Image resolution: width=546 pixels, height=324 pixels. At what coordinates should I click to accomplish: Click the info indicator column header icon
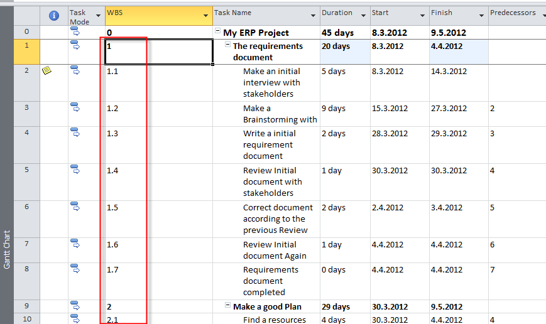point(54,16)
